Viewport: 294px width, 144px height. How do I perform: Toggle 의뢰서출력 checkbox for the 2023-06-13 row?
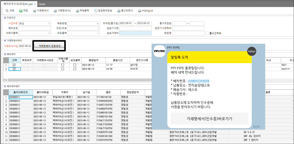(63, 69)
